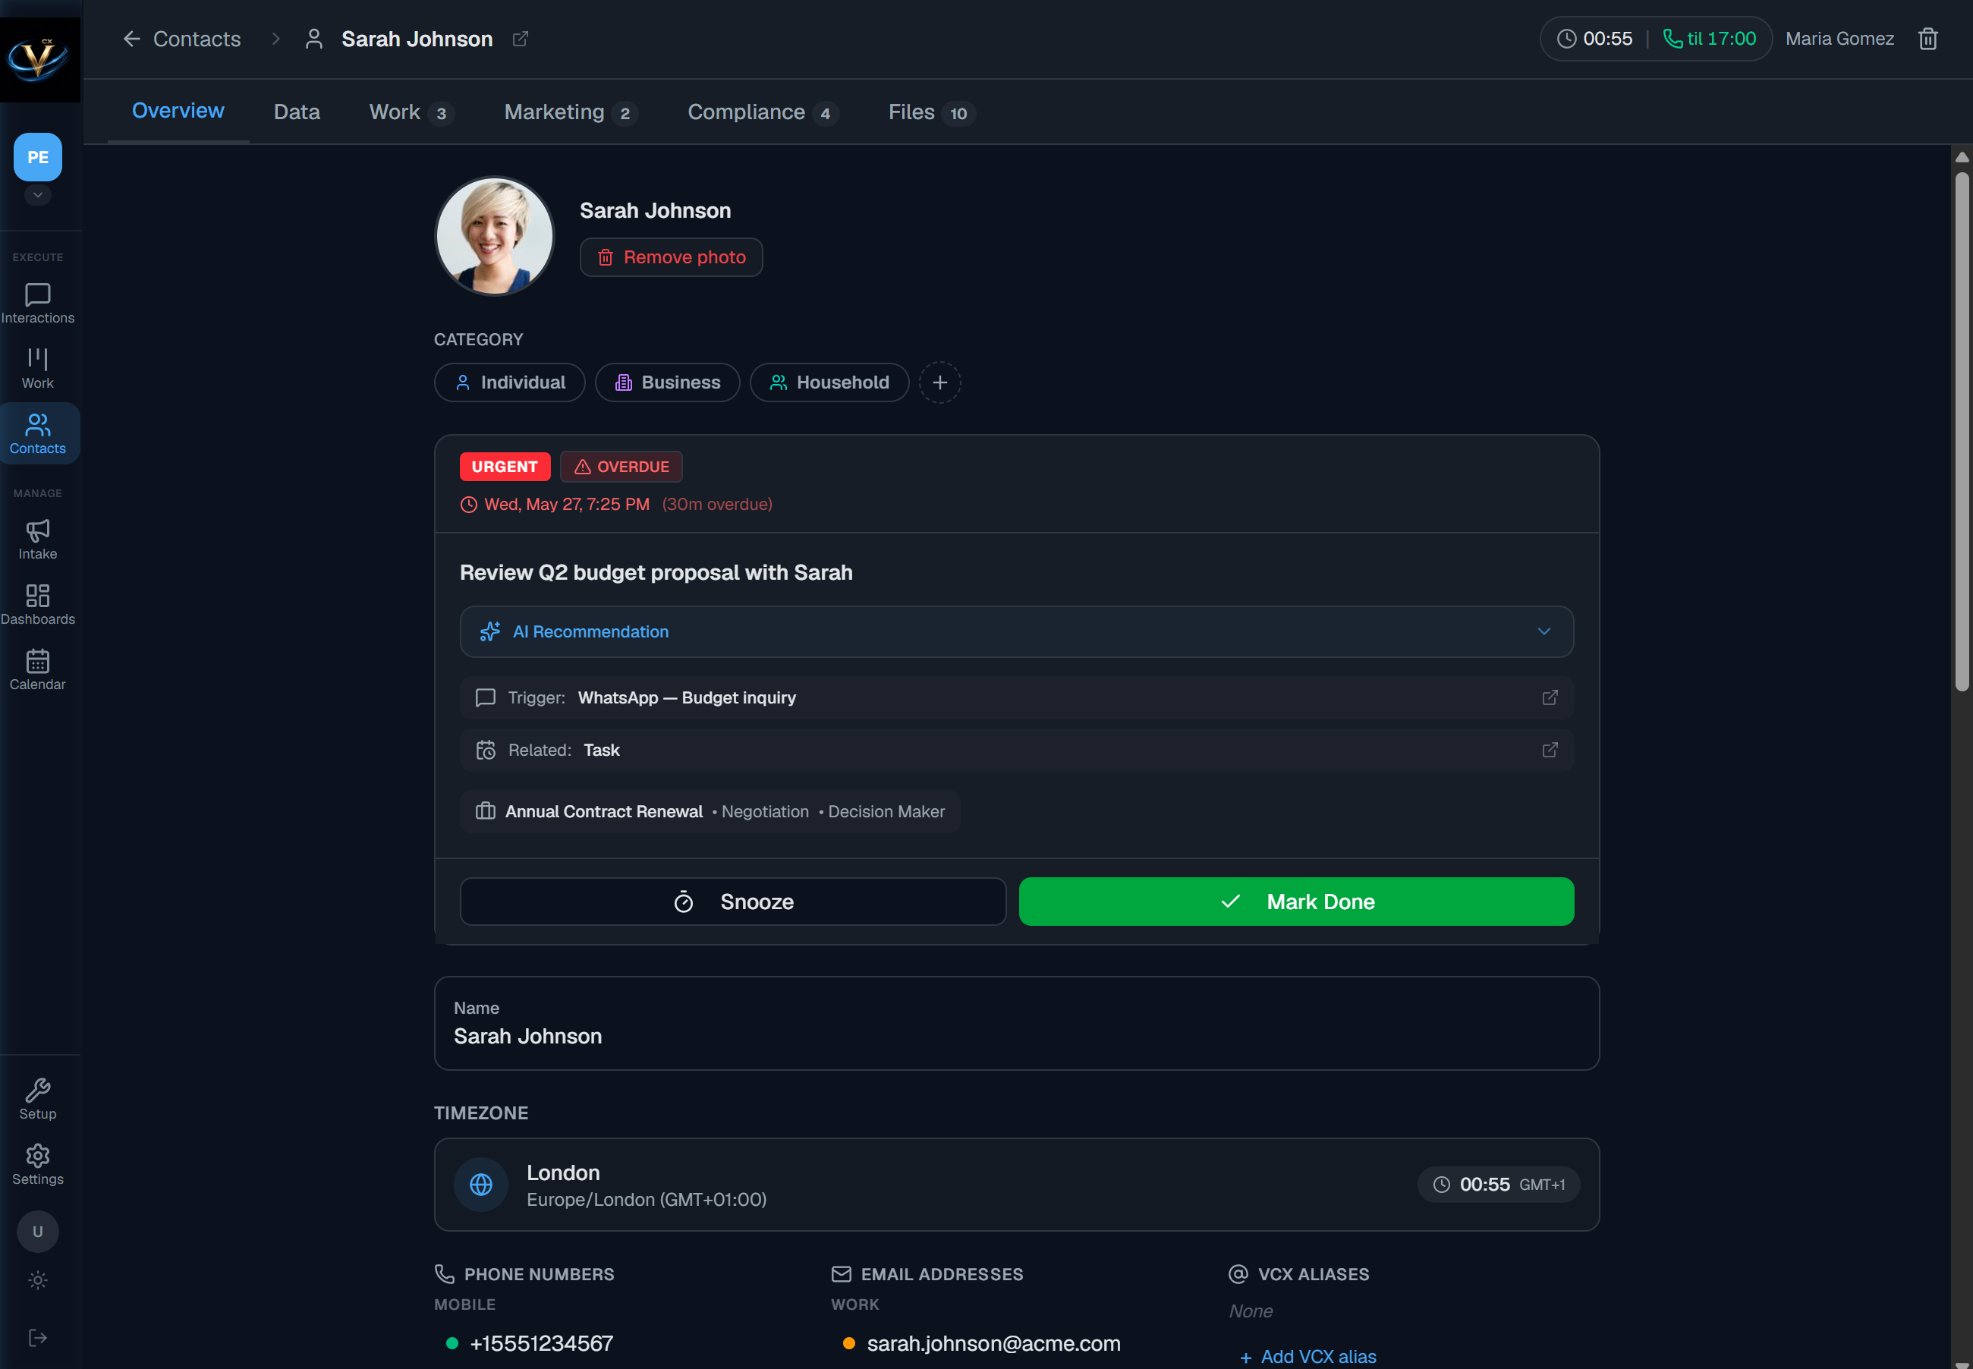Open the Work tab with 3 items
The image size is (1973, 1369).
point(411,112)
